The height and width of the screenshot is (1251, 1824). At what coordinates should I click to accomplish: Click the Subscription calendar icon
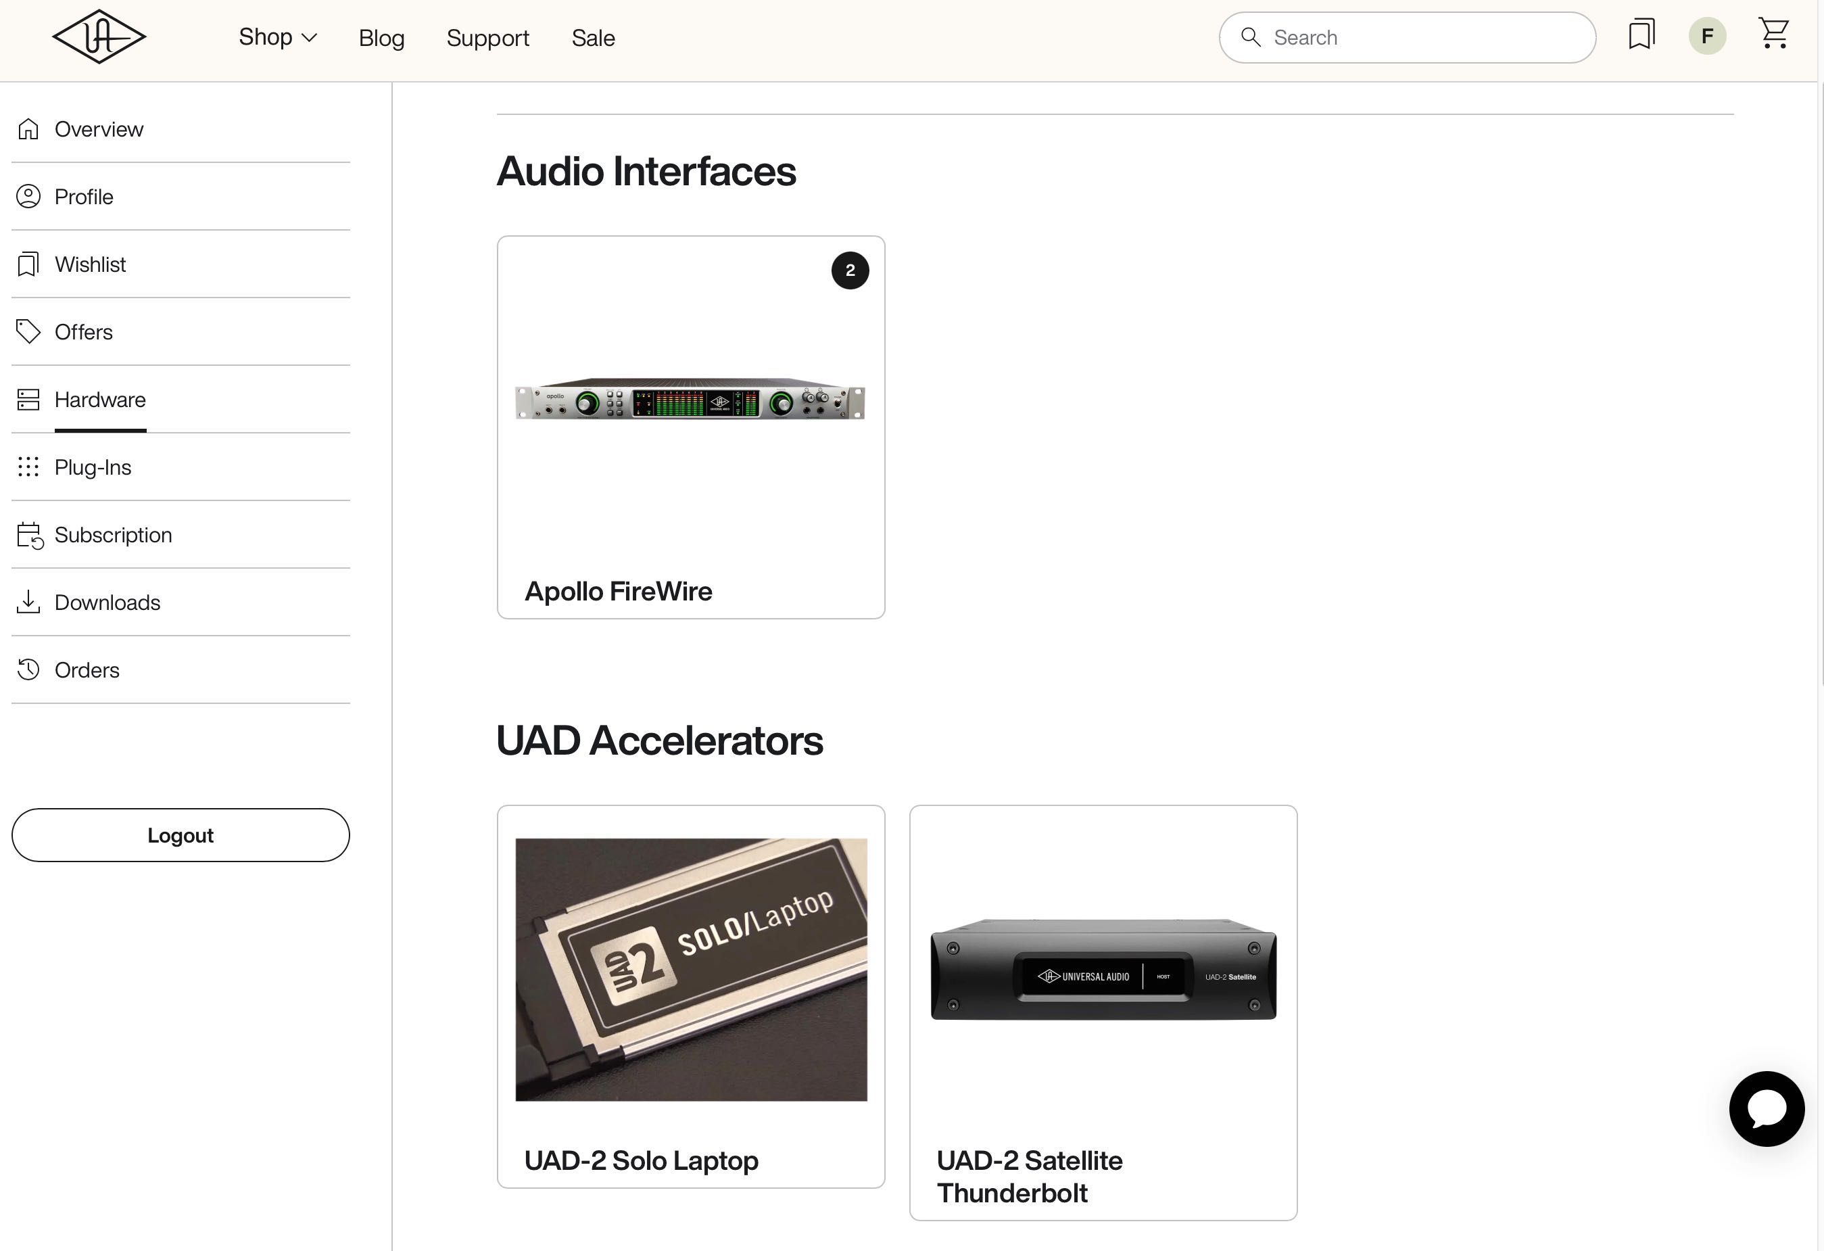[x=30, y=536]
